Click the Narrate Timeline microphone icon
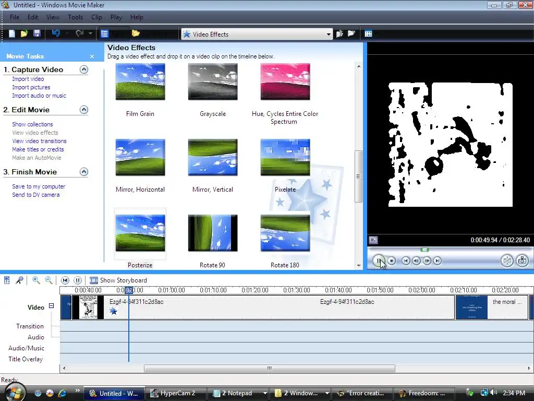 [x=19, y=280]
